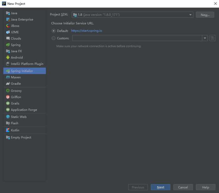Click the Android robot icon

point(8,57)
